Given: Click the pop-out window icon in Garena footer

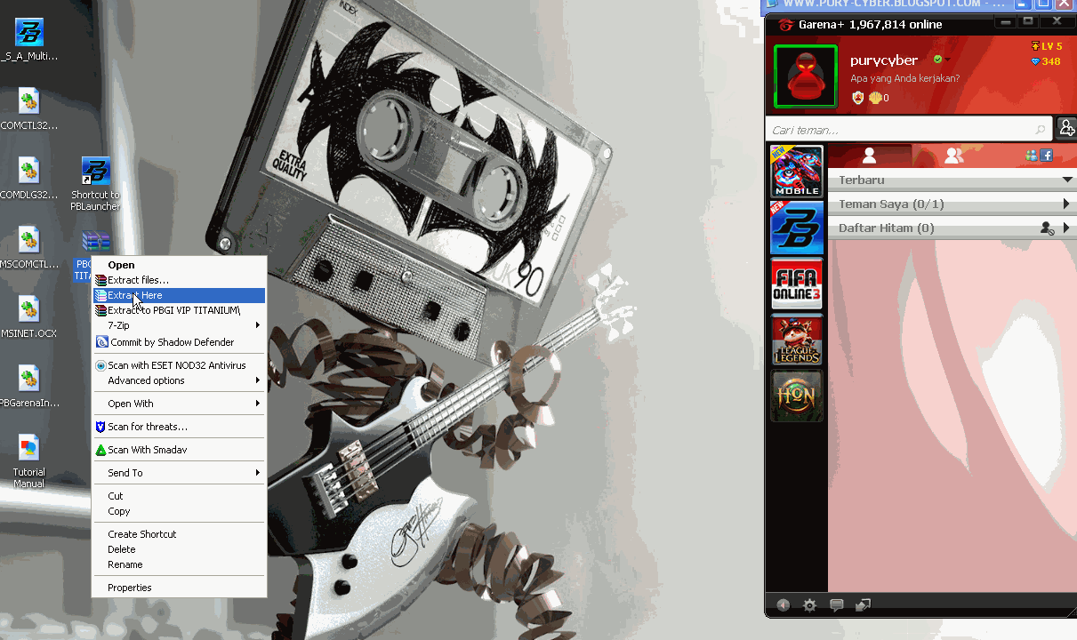Looking at the screenshot, I should (863, 605).
